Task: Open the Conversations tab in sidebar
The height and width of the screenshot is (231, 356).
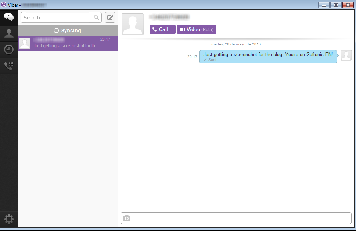Action: point(9,17)
